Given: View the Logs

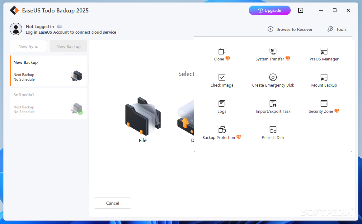Looking at the screenshot, I should coord(222,107).
